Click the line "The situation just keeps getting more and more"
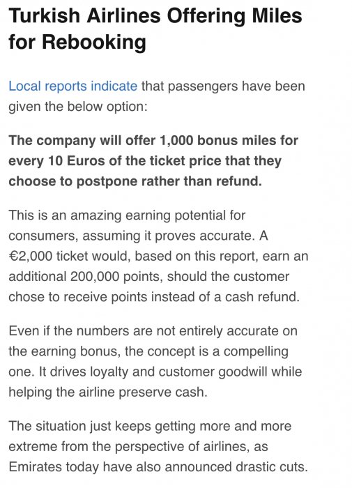352x488 pixels. coord(150,426)
